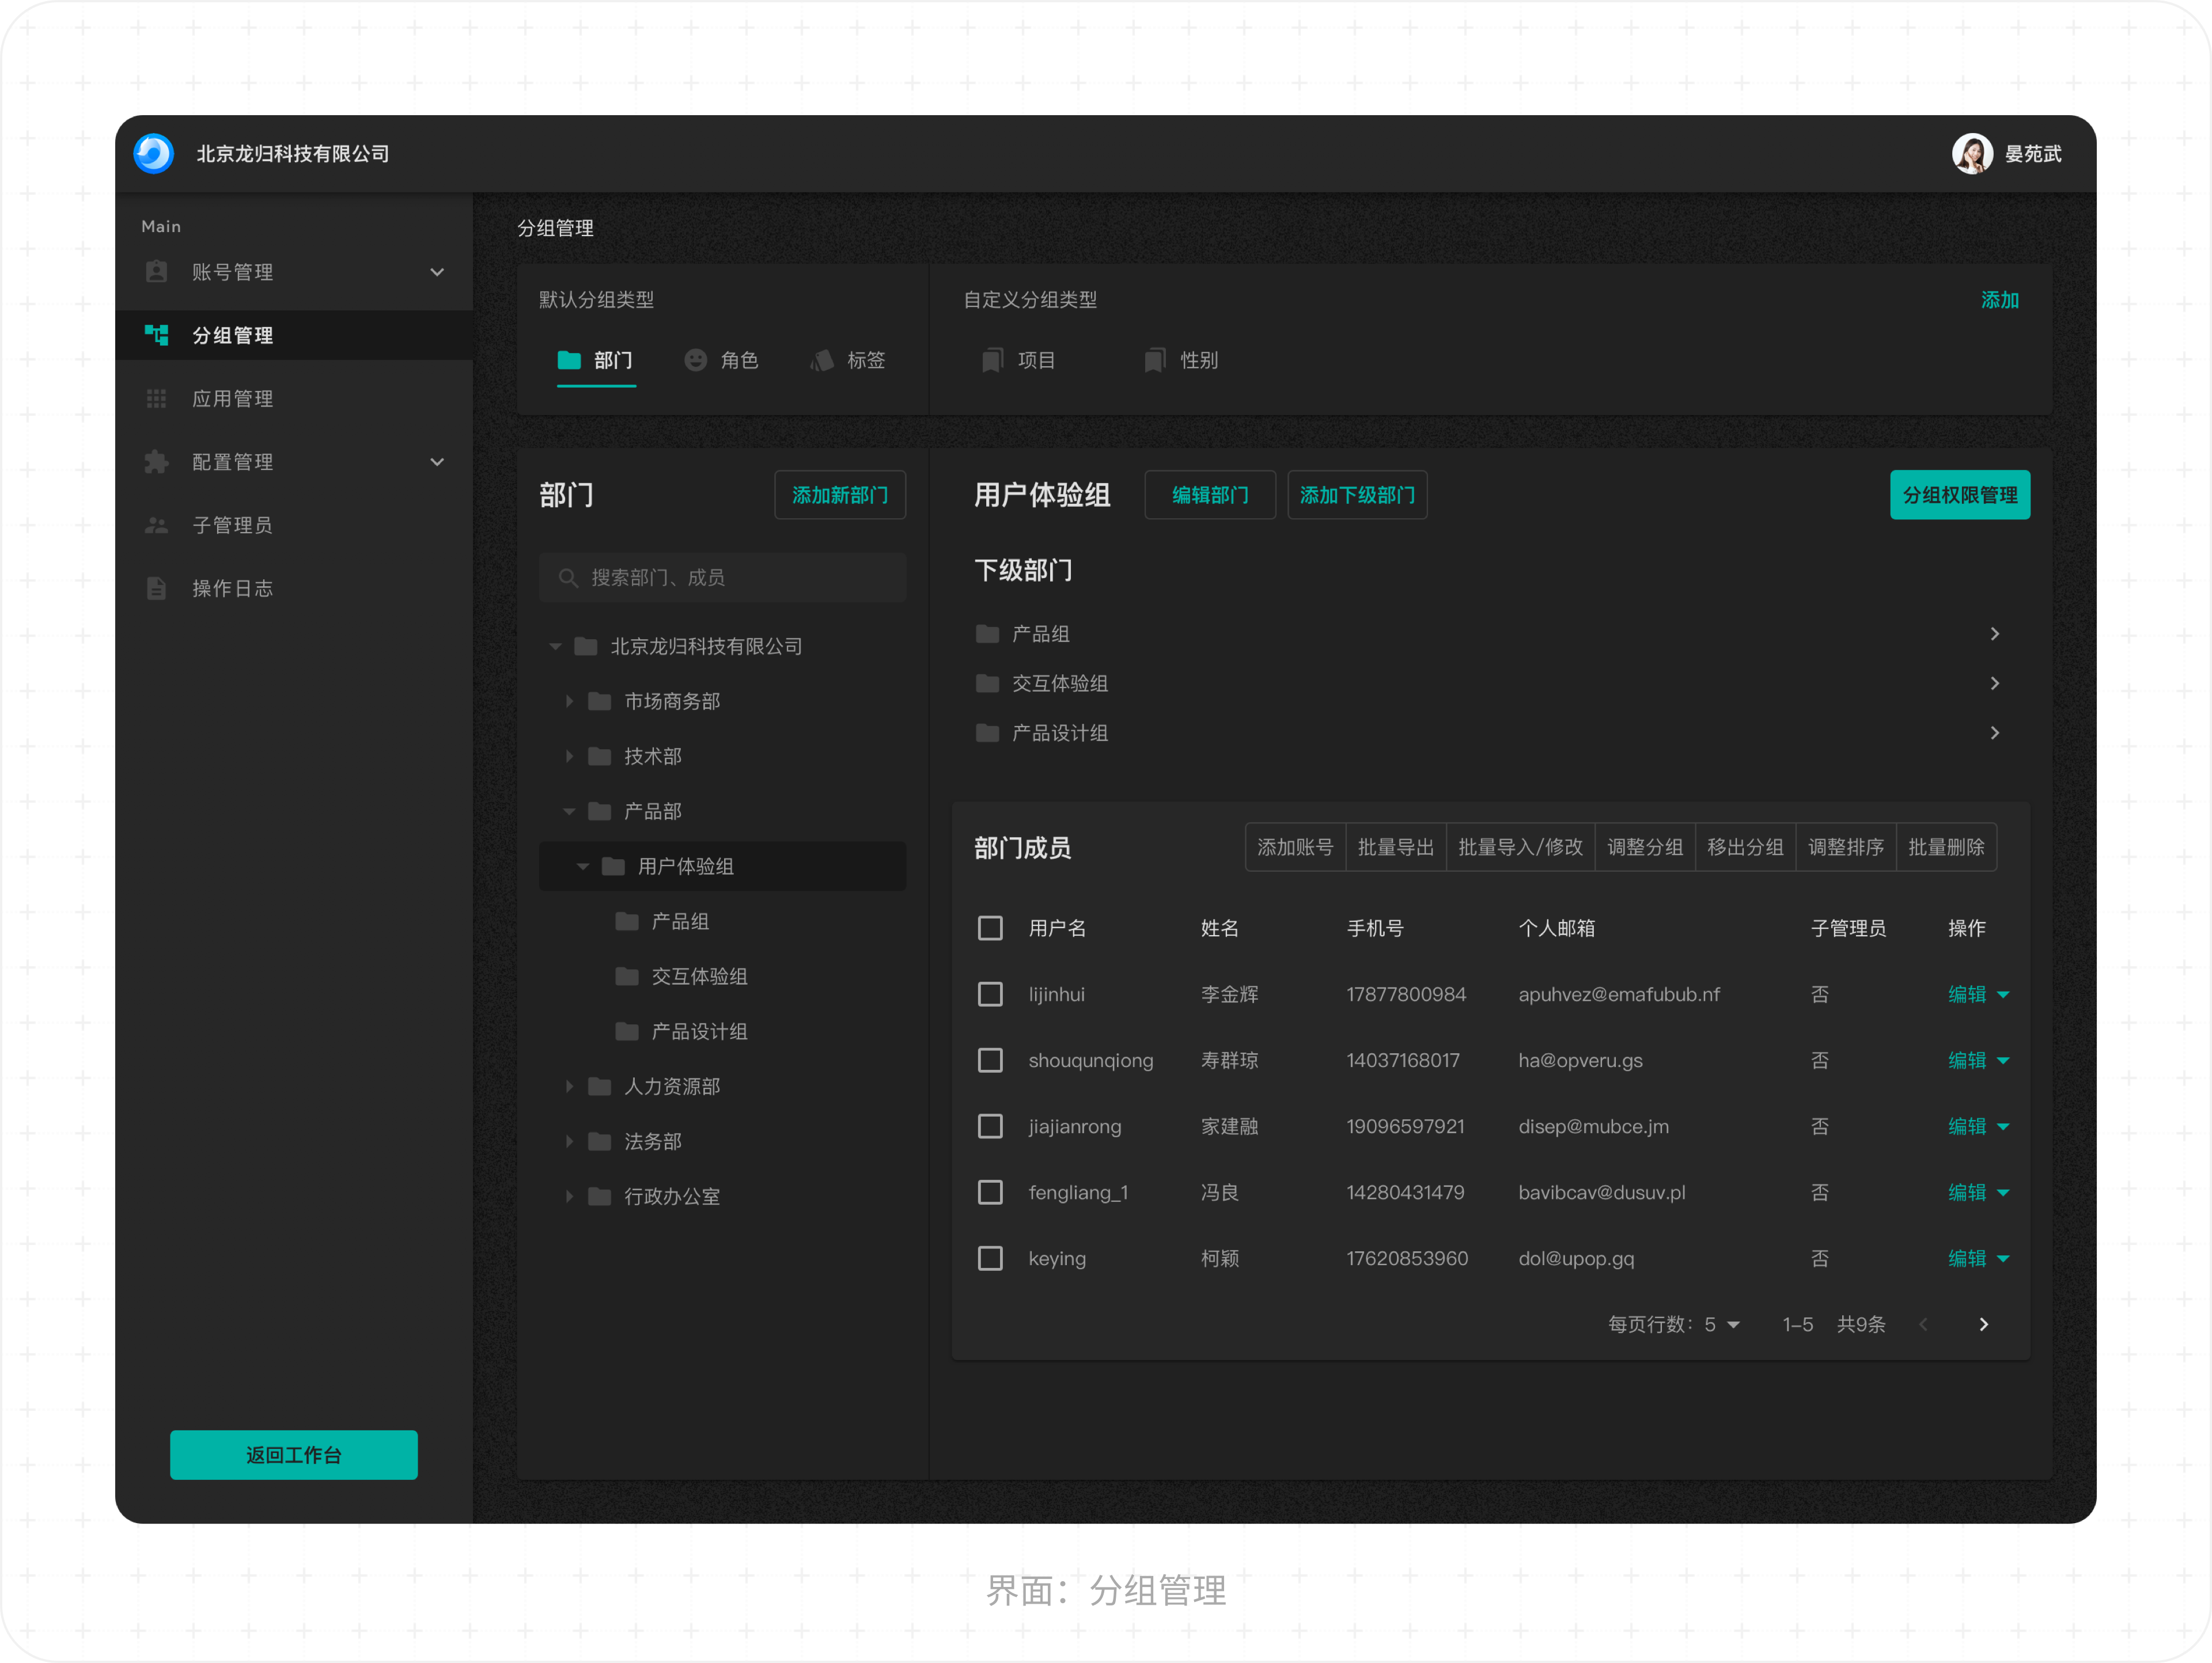Click folder icon beside 行政办公室

(600, 1196)
